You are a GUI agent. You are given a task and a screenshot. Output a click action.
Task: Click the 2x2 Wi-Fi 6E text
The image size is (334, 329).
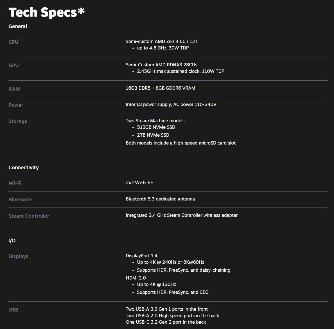pos(139,183)
